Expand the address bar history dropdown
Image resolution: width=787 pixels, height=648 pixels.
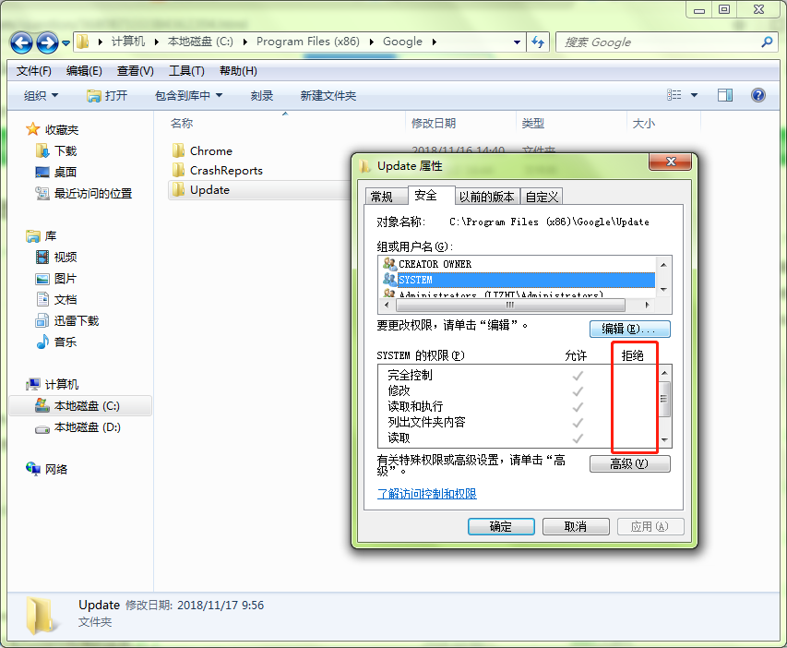(517, 42)
